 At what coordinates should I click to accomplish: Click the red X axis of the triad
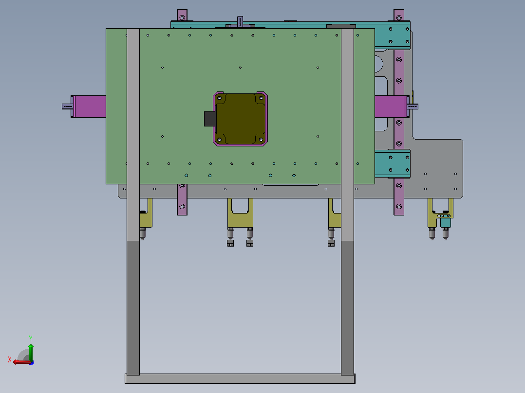pyautogui.click(x=21, y=362)
